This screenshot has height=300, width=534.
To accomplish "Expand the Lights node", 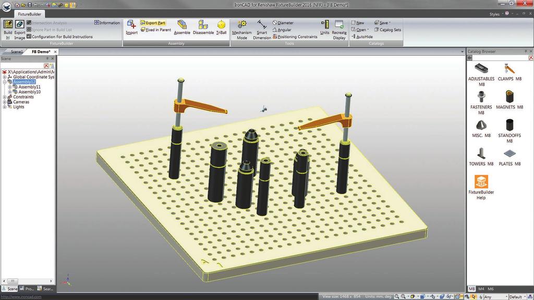I will (4, 107).
